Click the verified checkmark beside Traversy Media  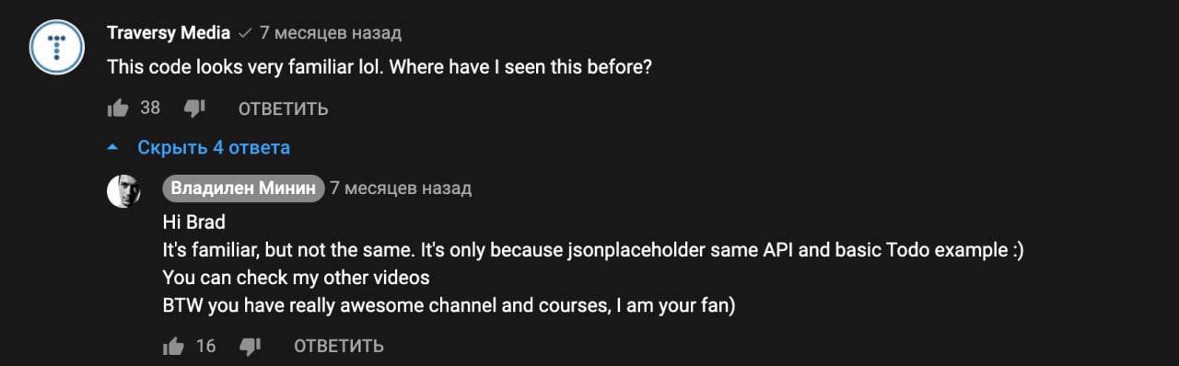tap(245, 33)
